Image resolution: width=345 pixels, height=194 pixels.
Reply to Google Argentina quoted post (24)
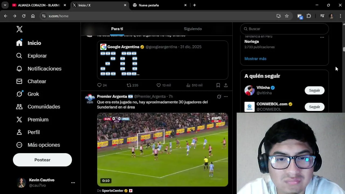coord(102,85)
